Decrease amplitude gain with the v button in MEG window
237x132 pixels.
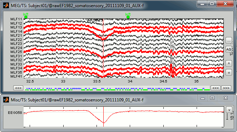[229, 72]
